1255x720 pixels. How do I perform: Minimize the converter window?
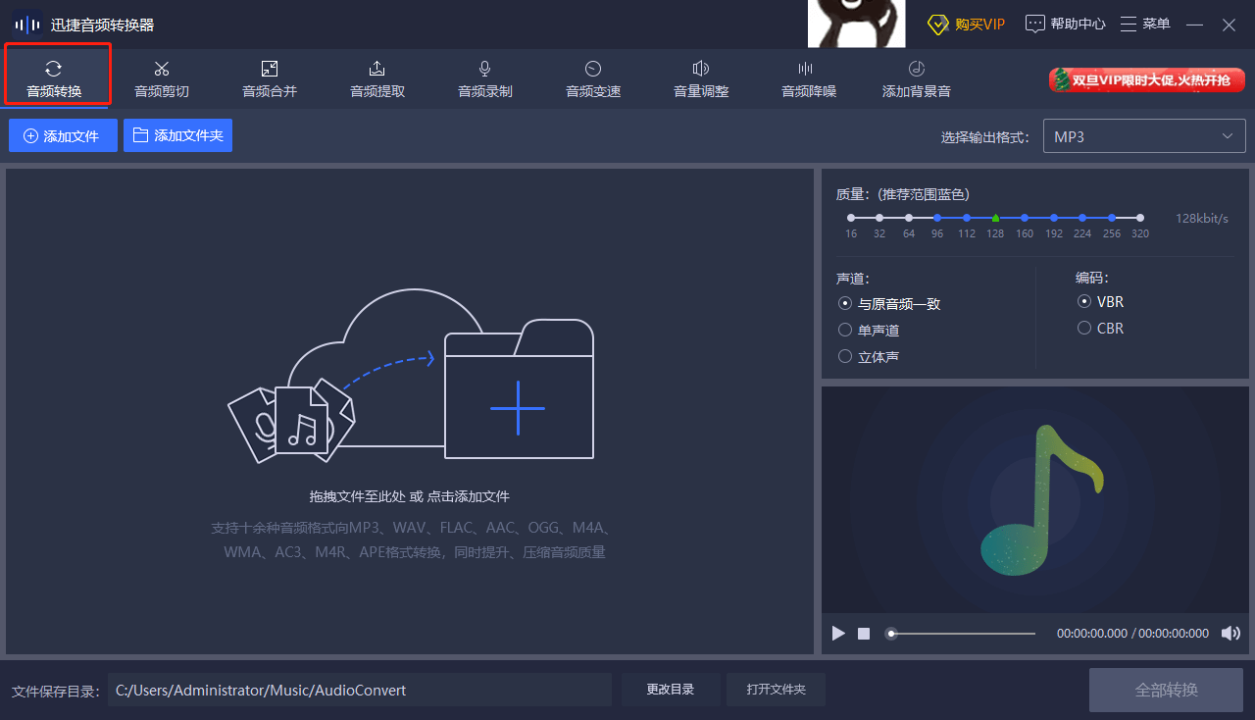(1194, 25)
